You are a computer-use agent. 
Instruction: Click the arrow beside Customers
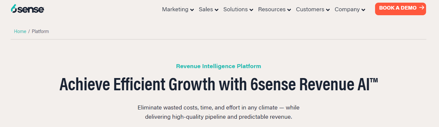click(x=328, y=10)
